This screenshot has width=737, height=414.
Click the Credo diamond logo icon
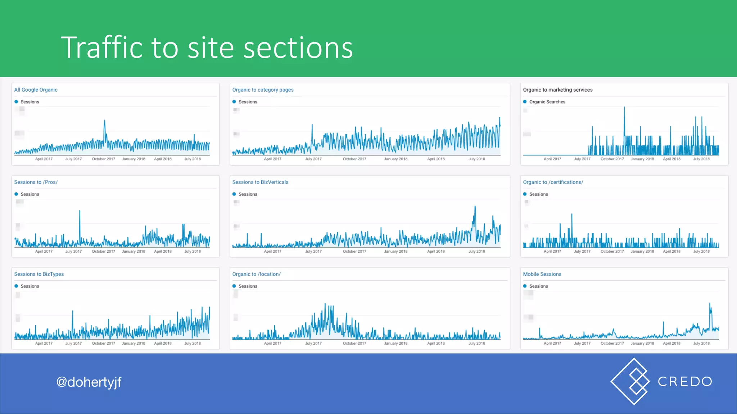630,381
